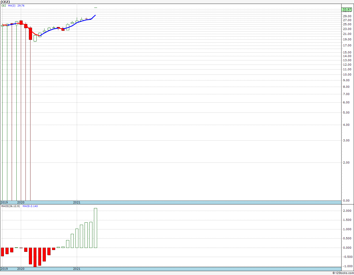Select the green CEZ legend label
This screenshot has width=354, height=275.
click(x=4, y=5)
